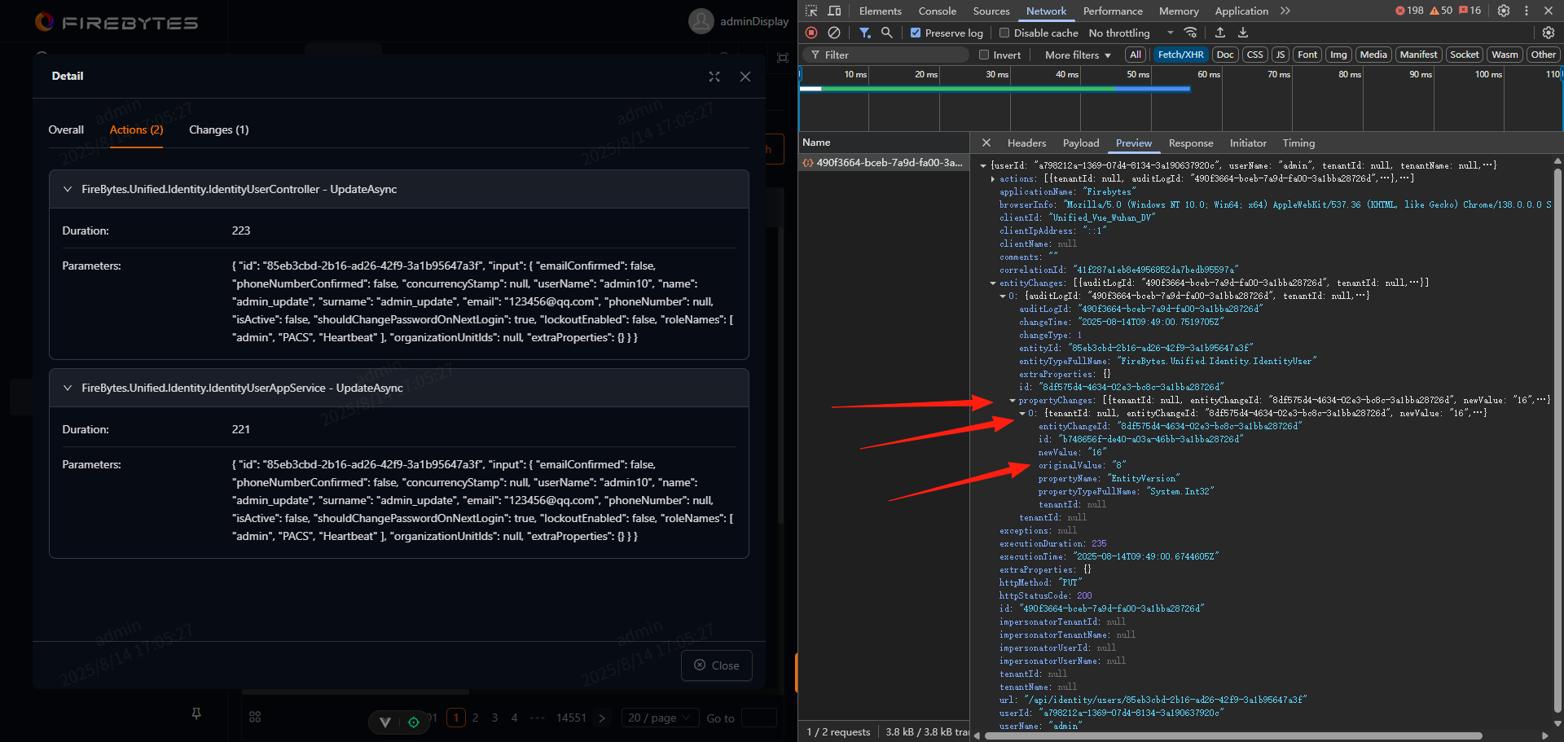Click the next page arrow
The width and height of the screenshot is (1564, 742).
602,718
